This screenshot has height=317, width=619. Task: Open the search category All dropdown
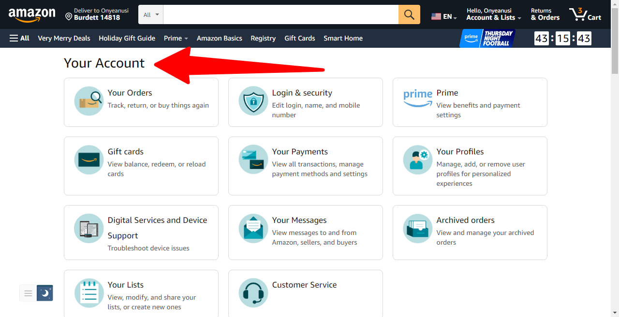151,14
